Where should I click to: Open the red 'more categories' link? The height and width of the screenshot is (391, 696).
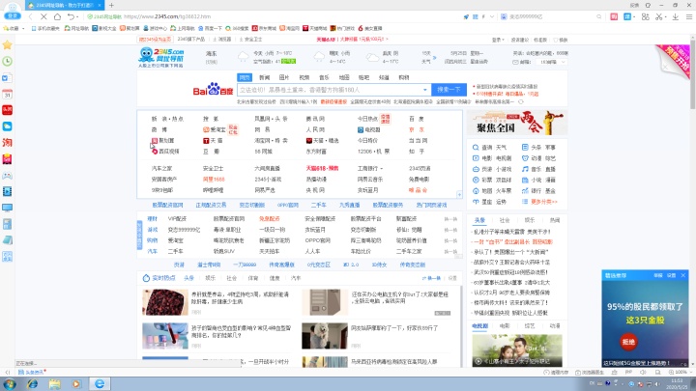click(543, 202)
